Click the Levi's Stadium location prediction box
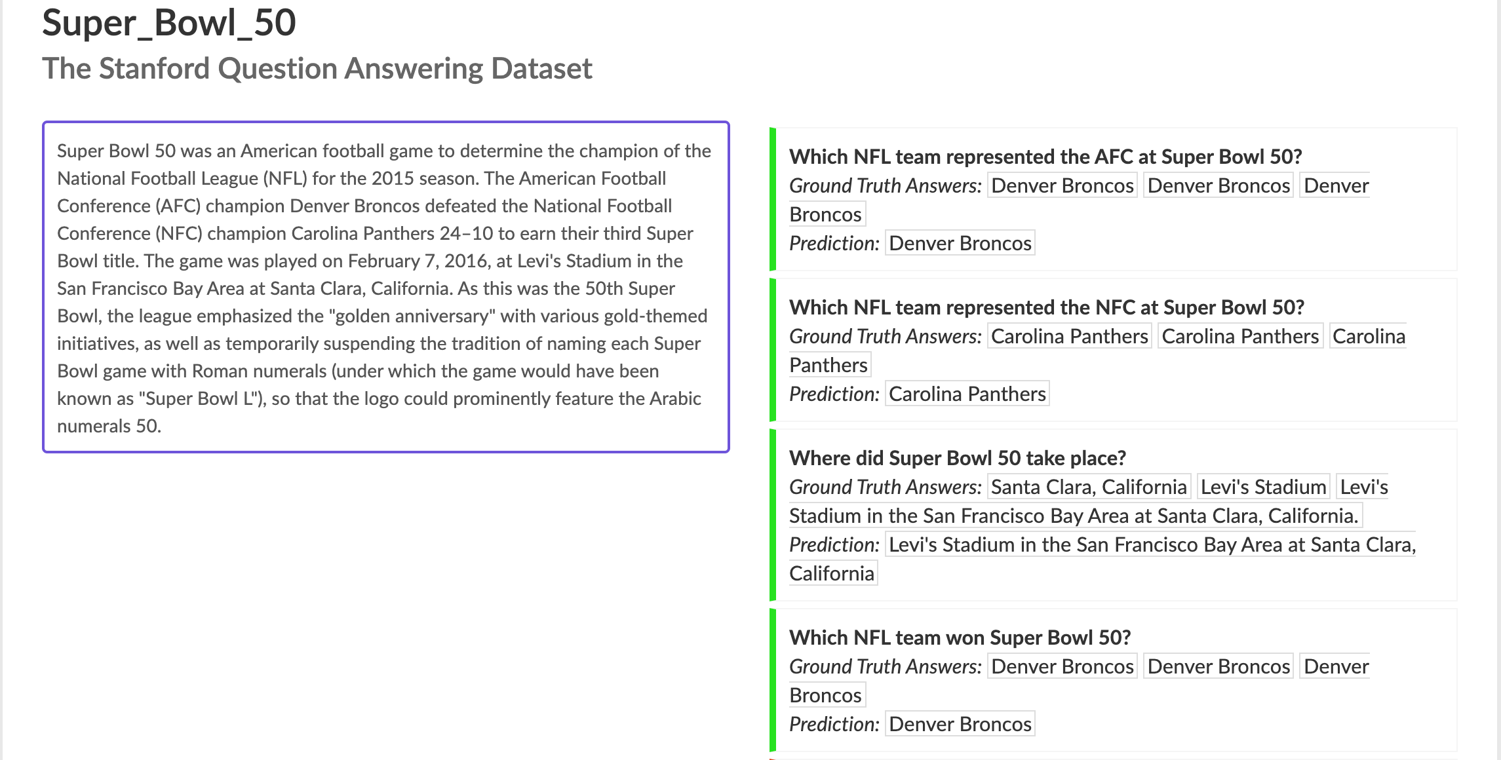The image size is (1501, 760). point(1152,544)
